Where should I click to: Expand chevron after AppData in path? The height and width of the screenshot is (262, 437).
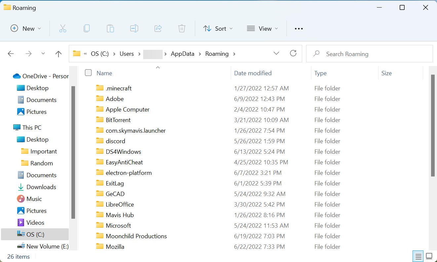coord(200,54)
